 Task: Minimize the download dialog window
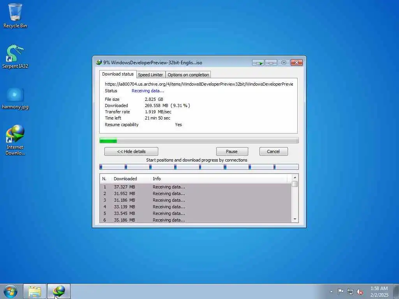pyautogui.click(x=271, y=63)
